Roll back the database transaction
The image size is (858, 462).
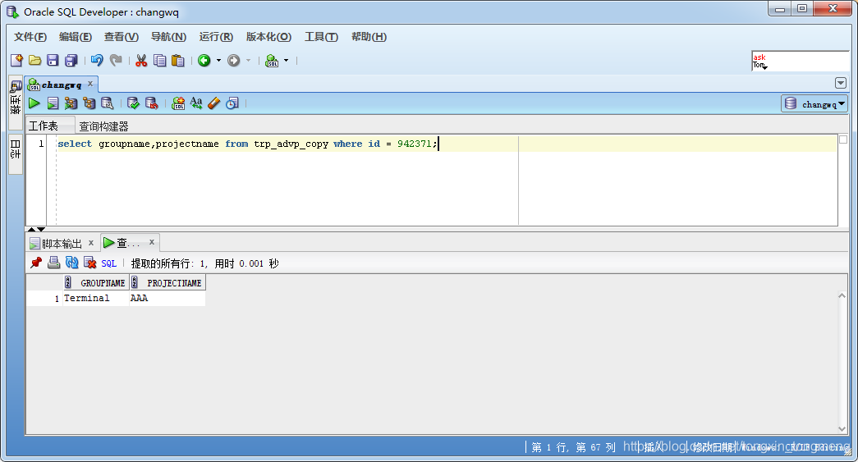click(x=152, y=103)
